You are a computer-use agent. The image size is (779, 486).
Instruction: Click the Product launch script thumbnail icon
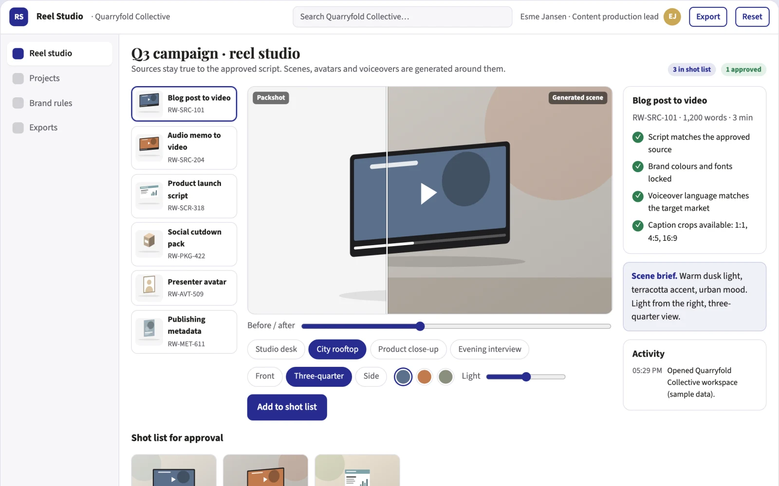point(149,196)
